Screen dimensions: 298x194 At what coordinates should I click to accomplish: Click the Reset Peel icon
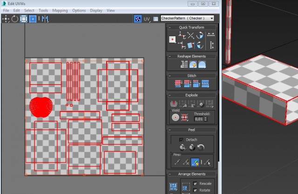(x=201, y=147)
